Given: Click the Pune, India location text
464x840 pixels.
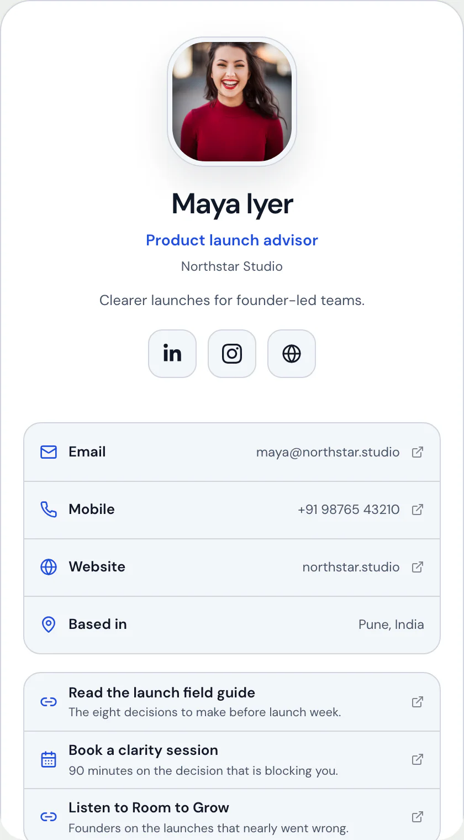Looking at the screenshot, I should pyautogui.click(x=391, y=624).
